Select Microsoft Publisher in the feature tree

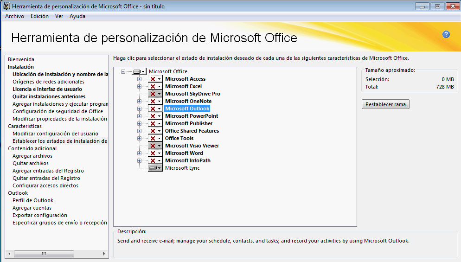tap(189, 123)
